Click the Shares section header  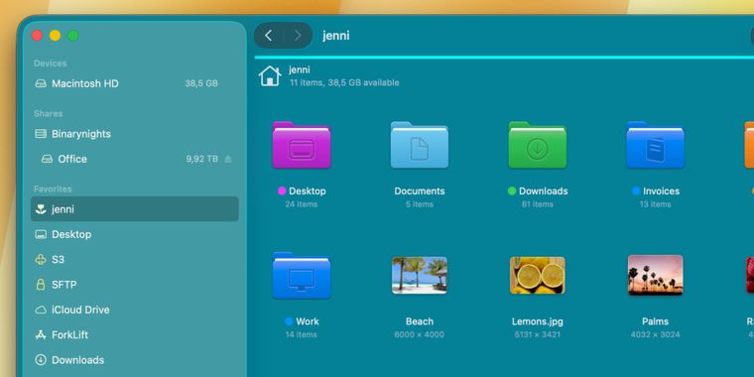point(48,113)
